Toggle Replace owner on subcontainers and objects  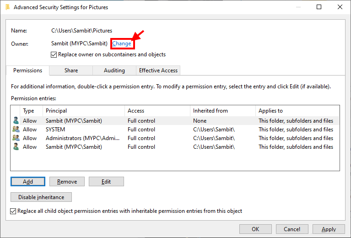(54, 54)
